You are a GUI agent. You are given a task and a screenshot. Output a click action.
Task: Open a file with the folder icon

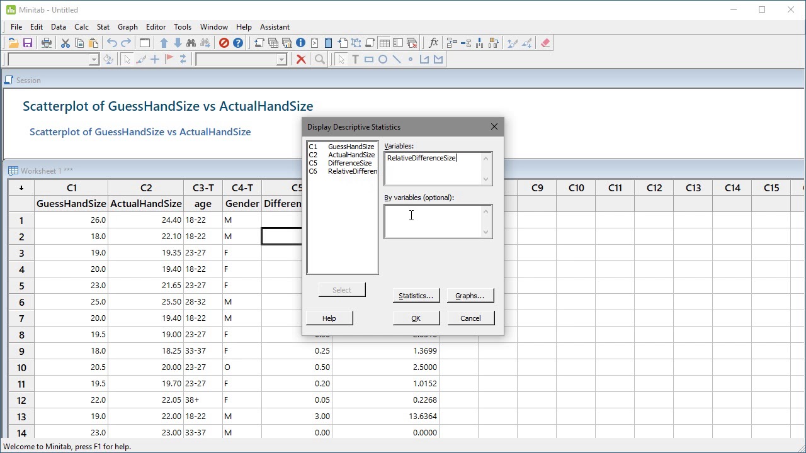pyautogui.click(x=13, y=43)
